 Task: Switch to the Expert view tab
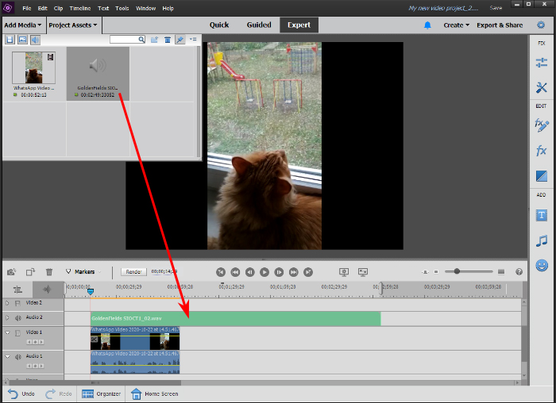pyautogui.click(x=299, y=25)
